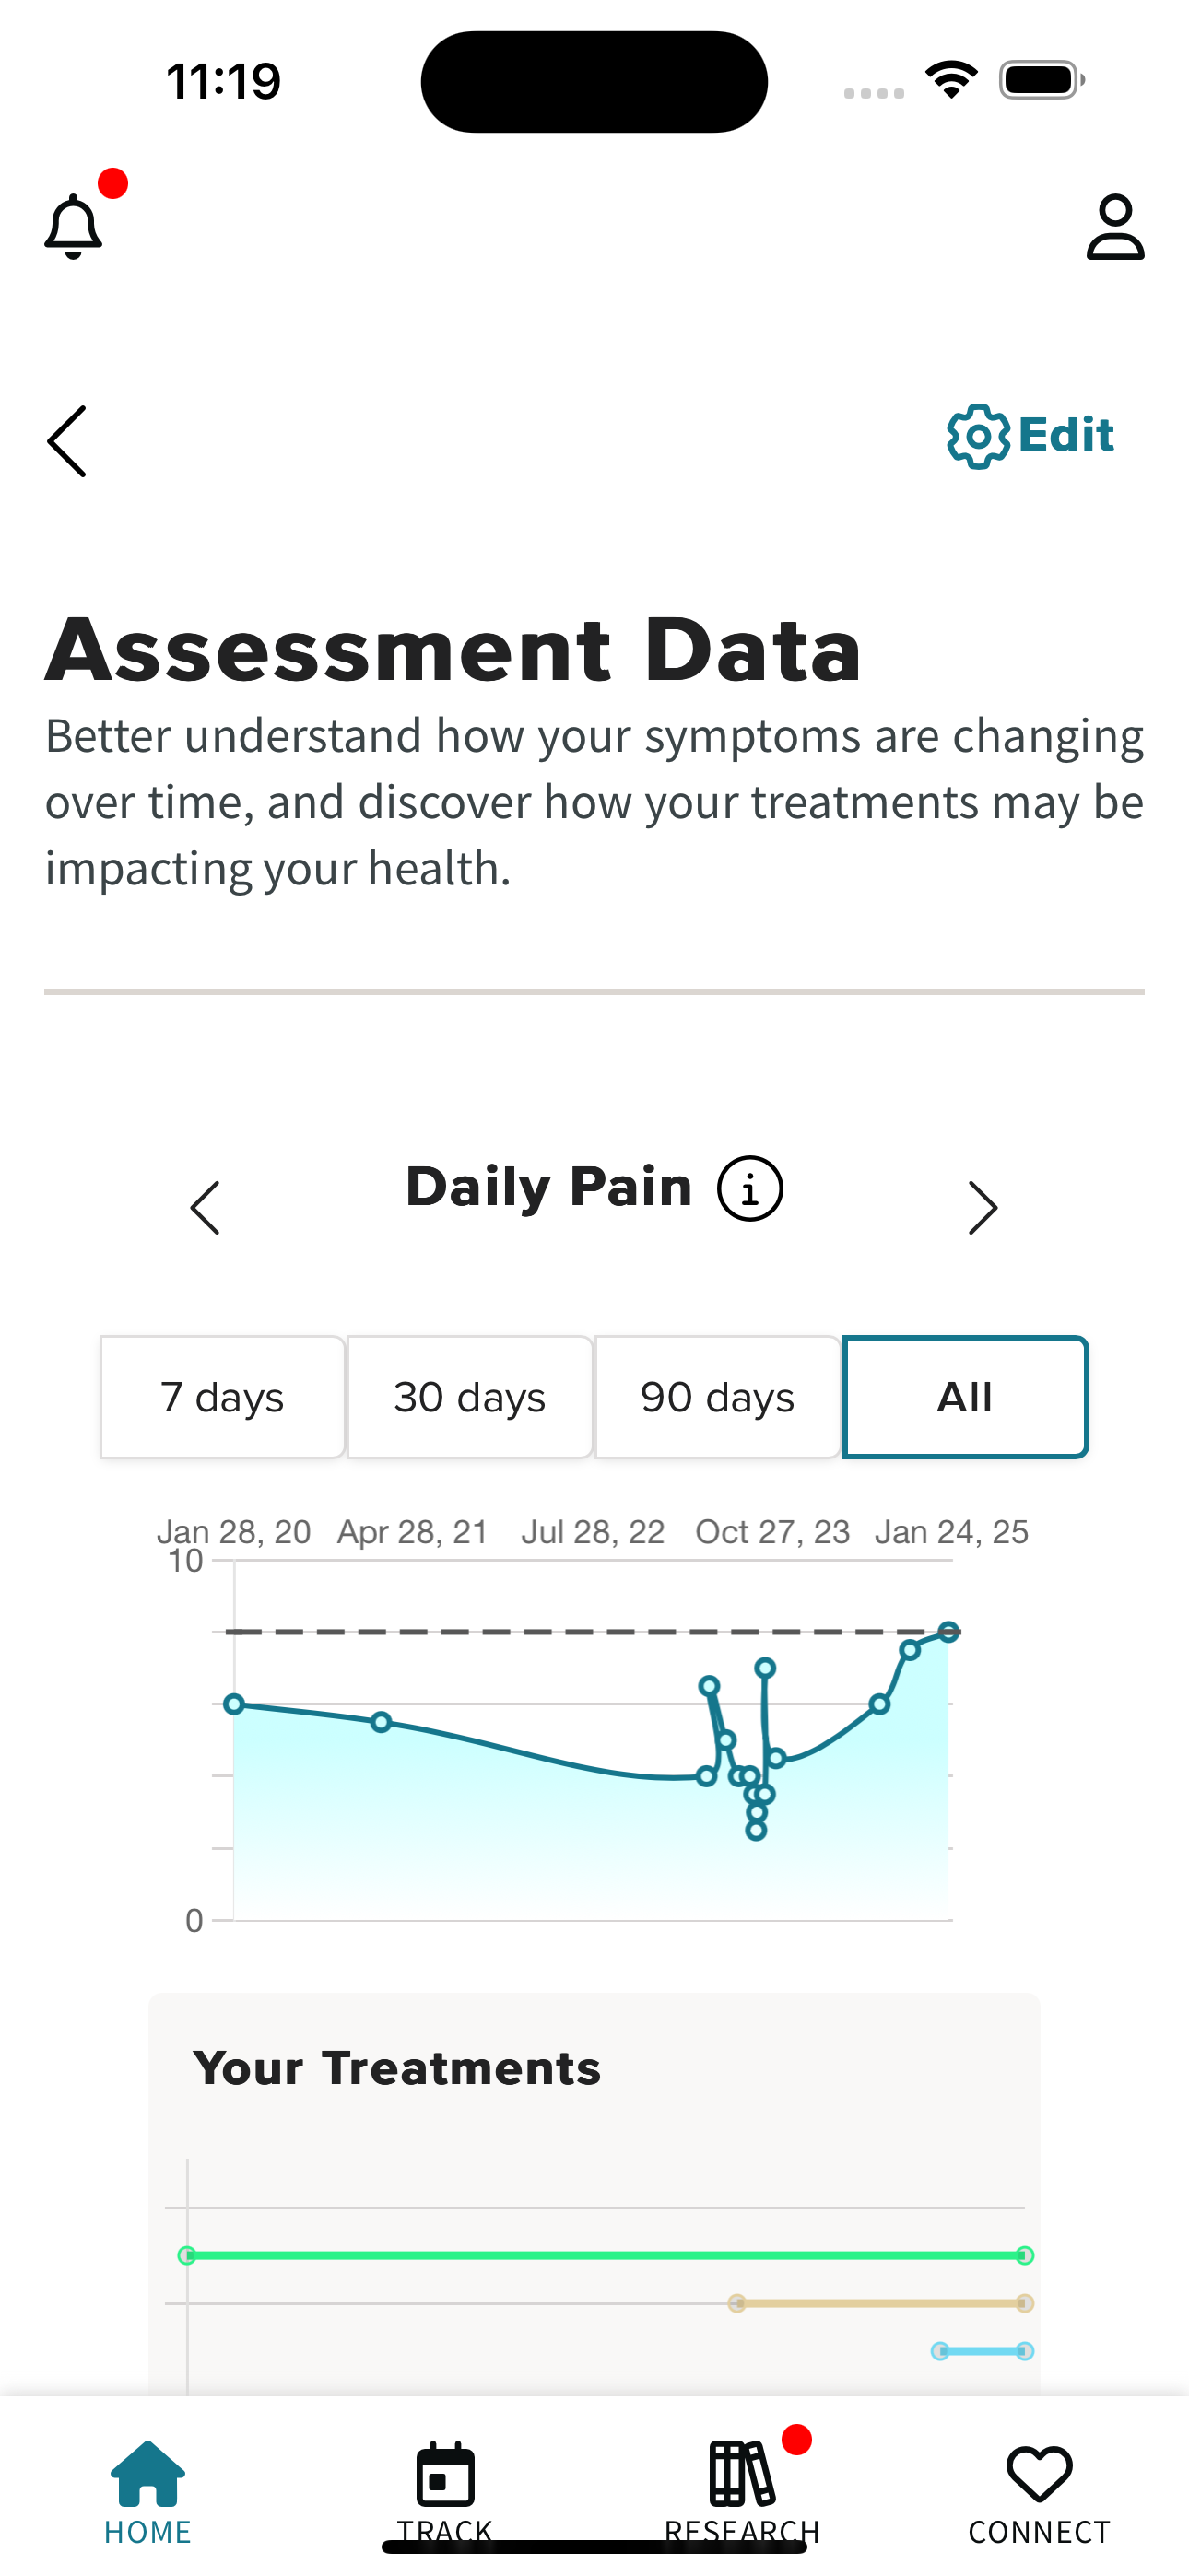Tap the latest pain data point
1189x2576 pixels.
tap(948, 1632)
